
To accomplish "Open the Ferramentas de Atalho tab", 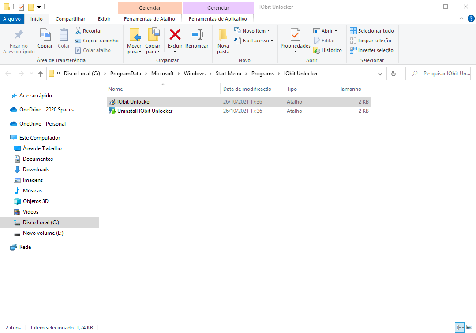I will coord(150,19).
